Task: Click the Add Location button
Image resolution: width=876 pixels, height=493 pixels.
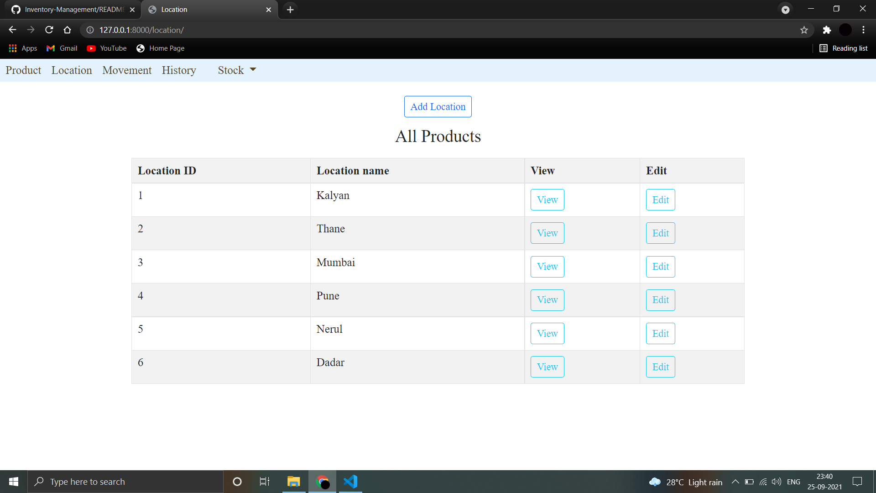Action: click(x=438, y=106)
